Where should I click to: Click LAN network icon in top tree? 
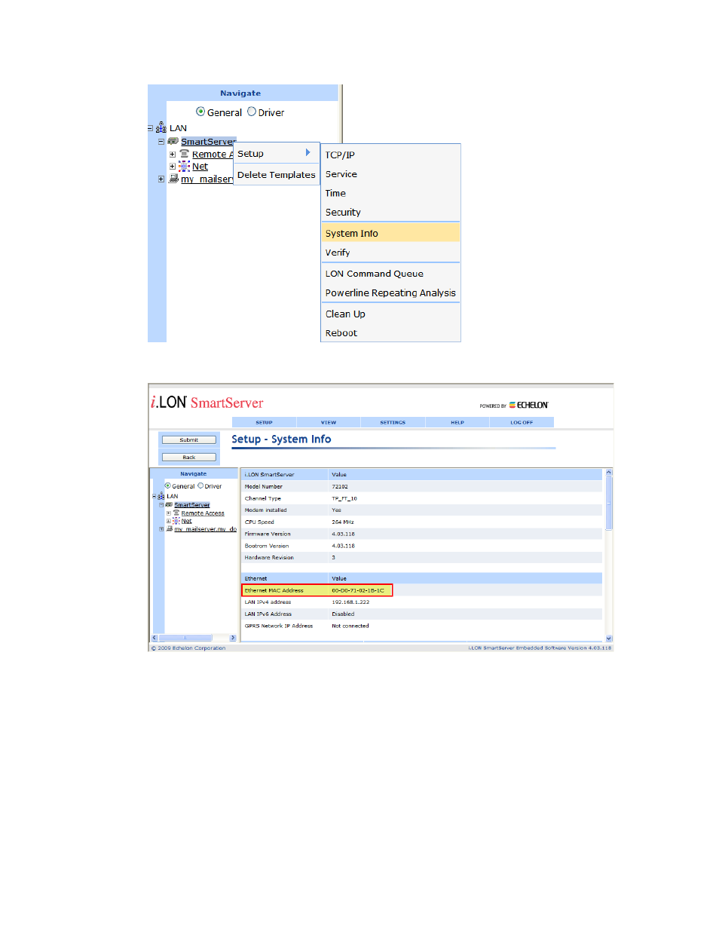click(161, 127)
